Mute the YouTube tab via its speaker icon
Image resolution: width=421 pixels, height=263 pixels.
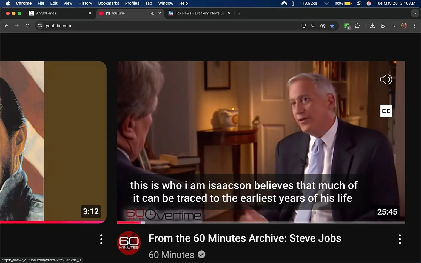click(152, 13)
